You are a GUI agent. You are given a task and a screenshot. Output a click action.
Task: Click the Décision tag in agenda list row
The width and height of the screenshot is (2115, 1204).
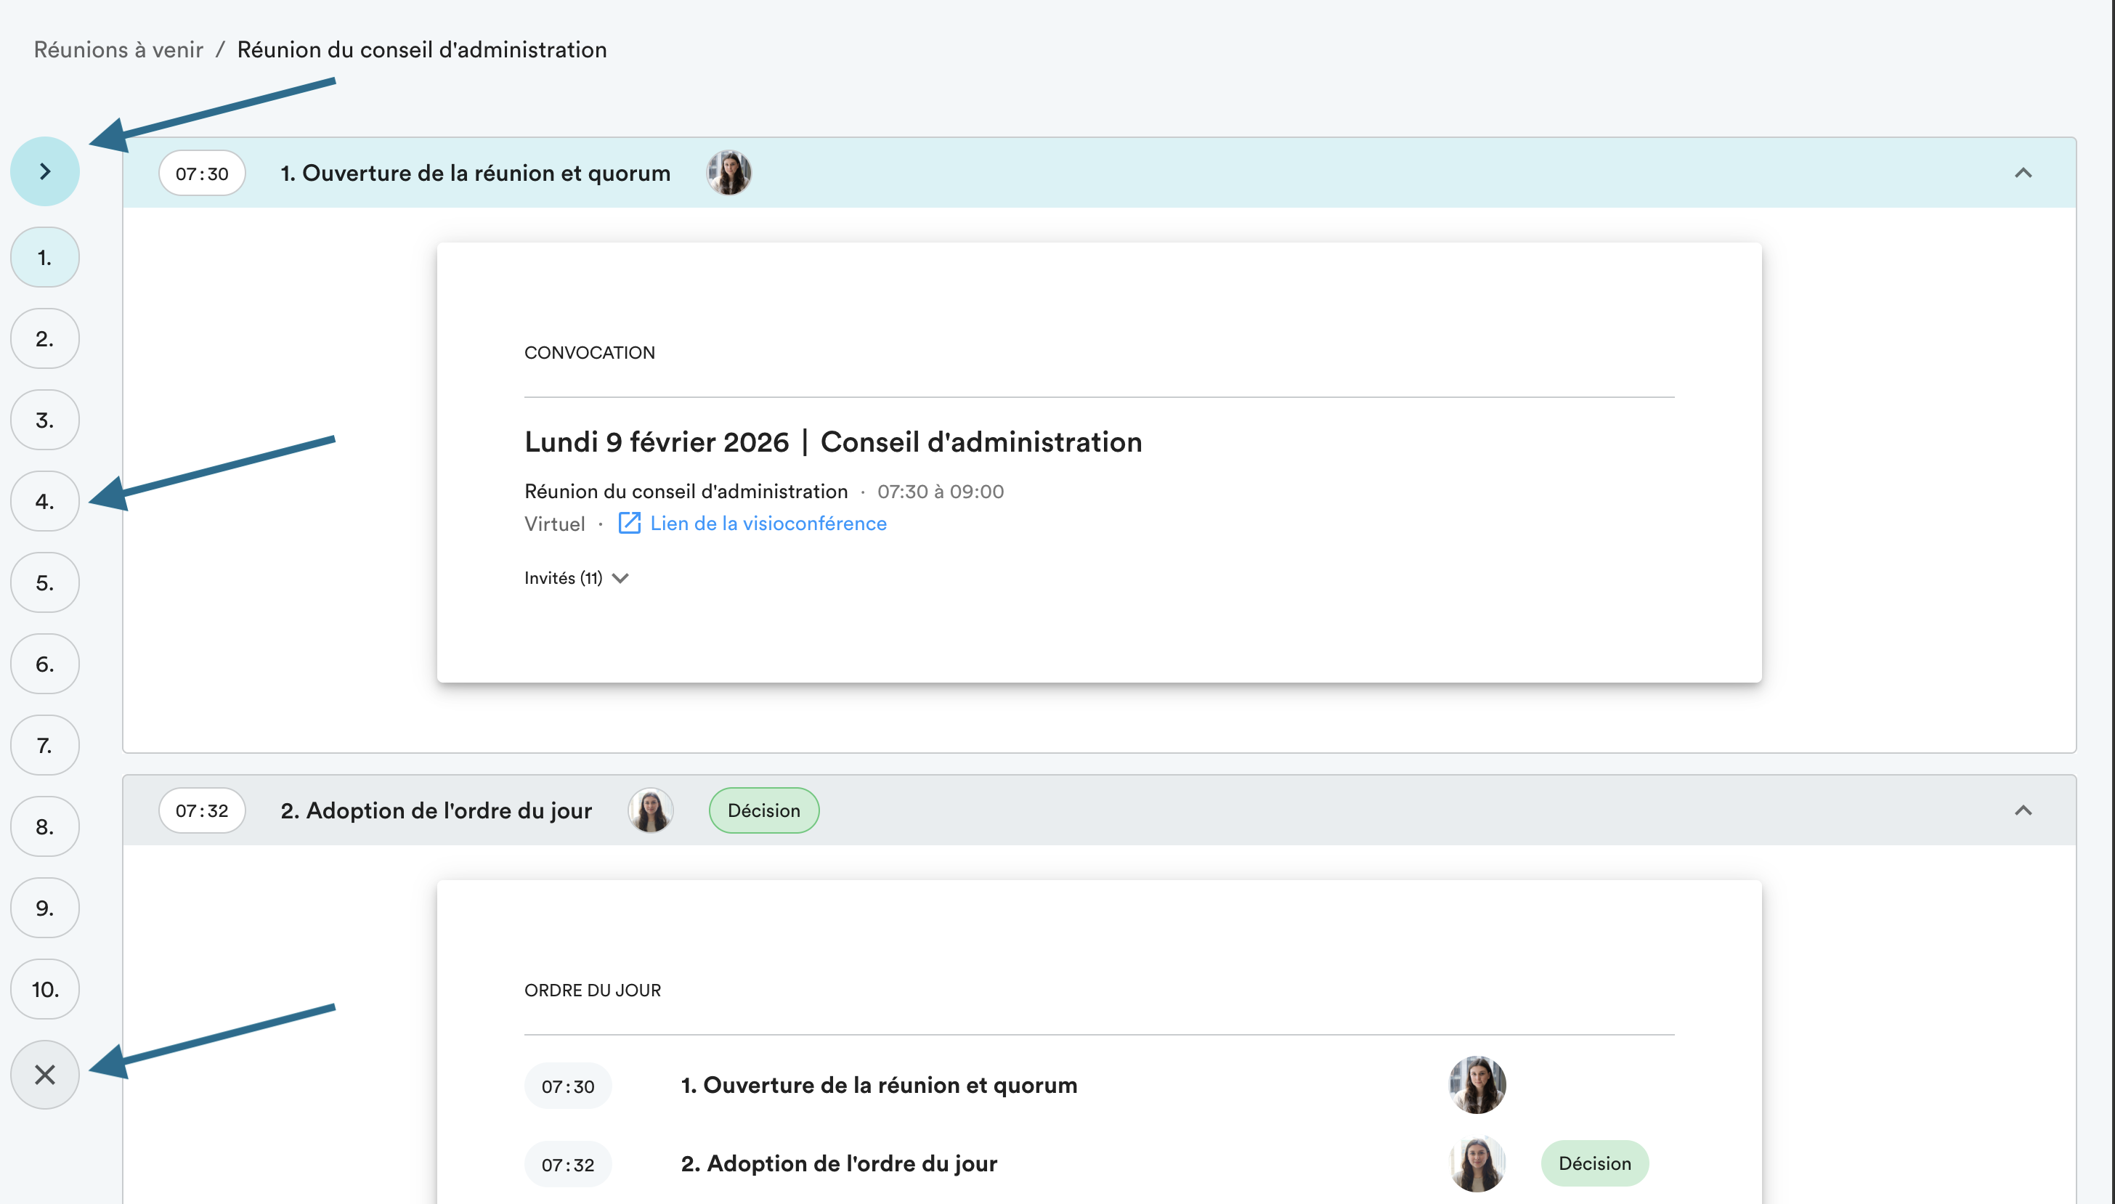pos(1594,1163)
